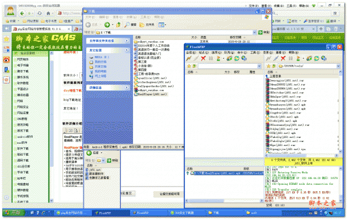Screen dimensions: 347x219
Task: Click the disconnect icon in FlashFXP right pane toolbar
Action: click(x=275, y=59)
